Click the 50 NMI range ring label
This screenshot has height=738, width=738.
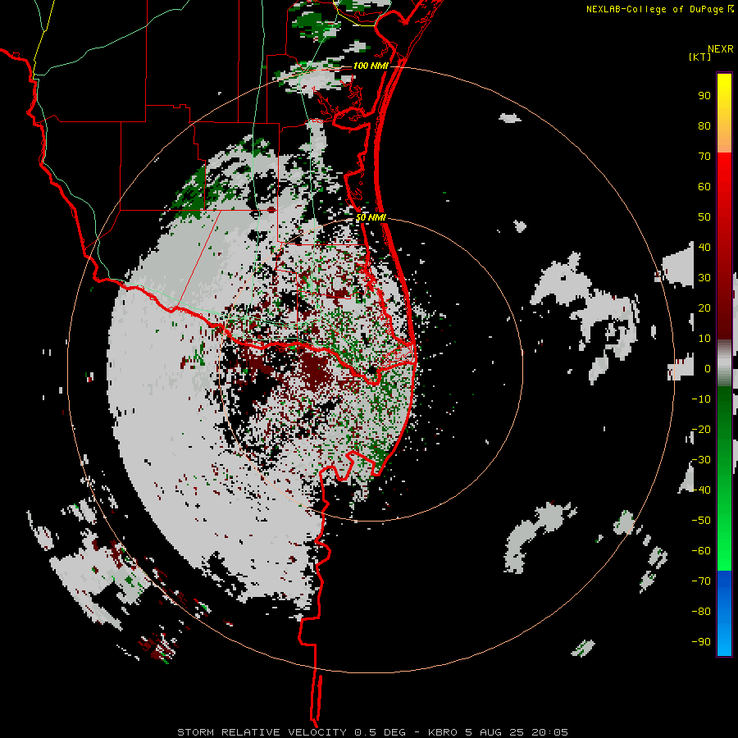coord(371,217)
